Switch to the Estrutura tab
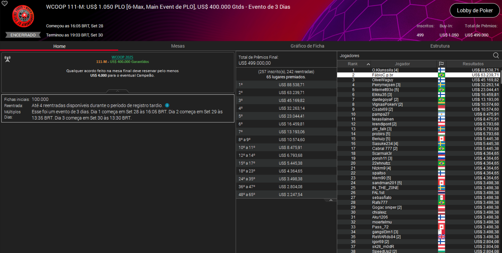 pos(440,46)
